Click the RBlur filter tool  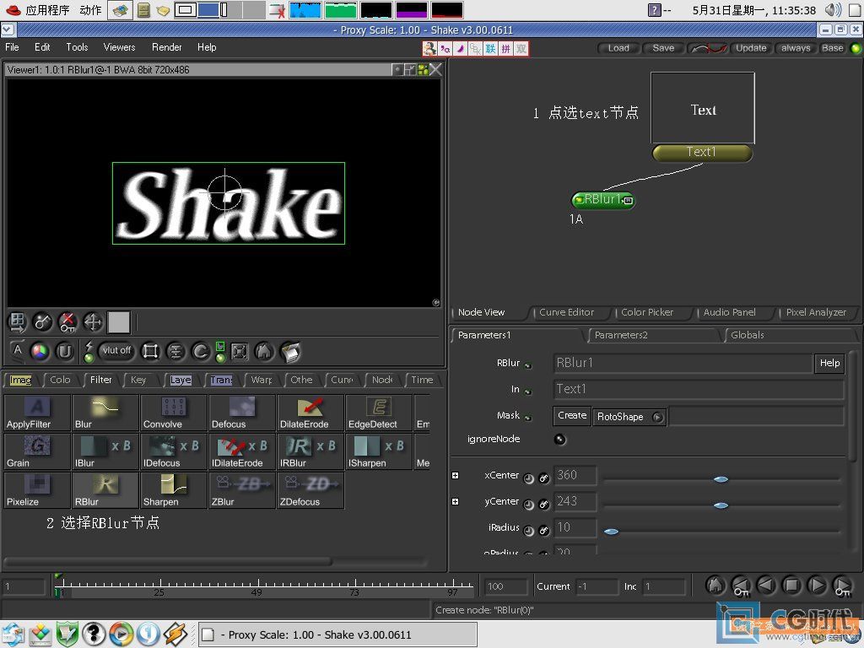[x=105, y=490]
